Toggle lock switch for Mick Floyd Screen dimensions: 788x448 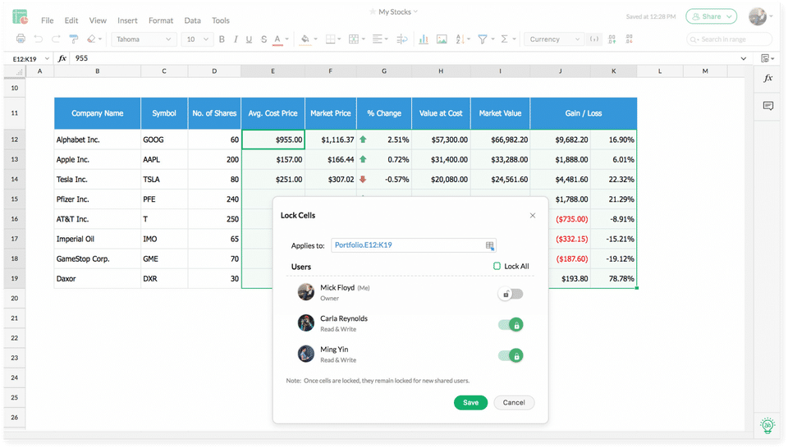click(511, 294)
